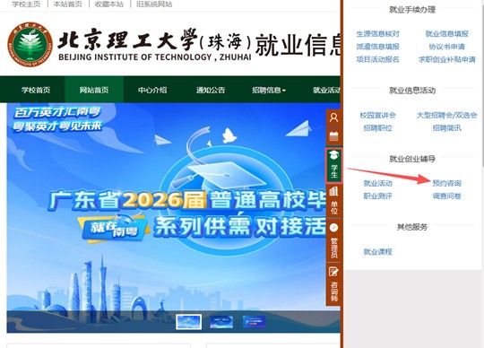Viewport: 484px width, 348px height.
Task: Expand 招聘信息 dropdown menu
Action: click(269, 90)
